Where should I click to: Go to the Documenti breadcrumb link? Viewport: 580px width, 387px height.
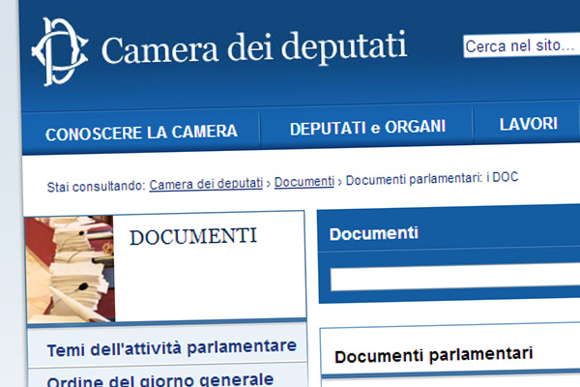[304, 182]
